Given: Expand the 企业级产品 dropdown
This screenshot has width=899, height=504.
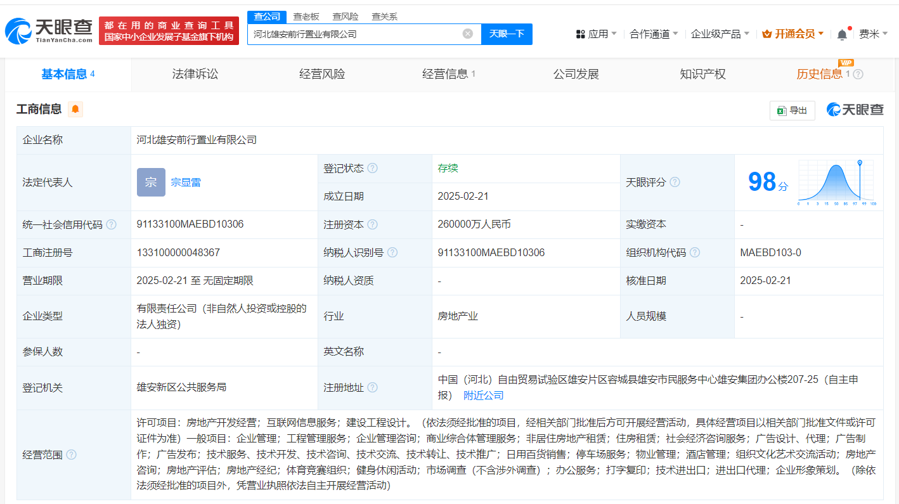Looking at the screenshot, I should pyautogui.click(x=716, y=33).
